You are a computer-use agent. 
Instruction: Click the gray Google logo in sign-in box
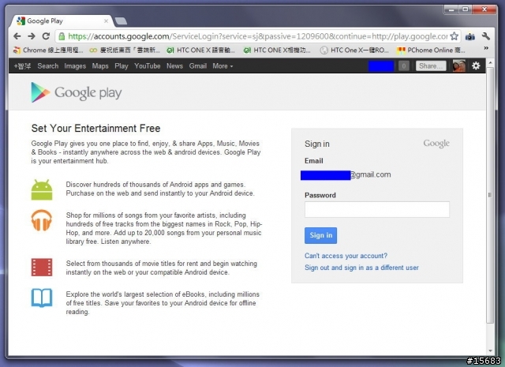click(436, 144)
